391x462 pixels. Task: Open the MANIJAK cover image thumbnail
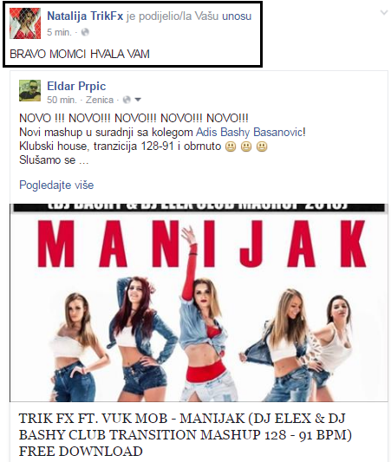pyautogui.click(x=199, y=303)
